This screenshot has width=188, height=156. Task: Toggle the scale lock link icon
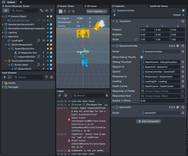(136, 39)
